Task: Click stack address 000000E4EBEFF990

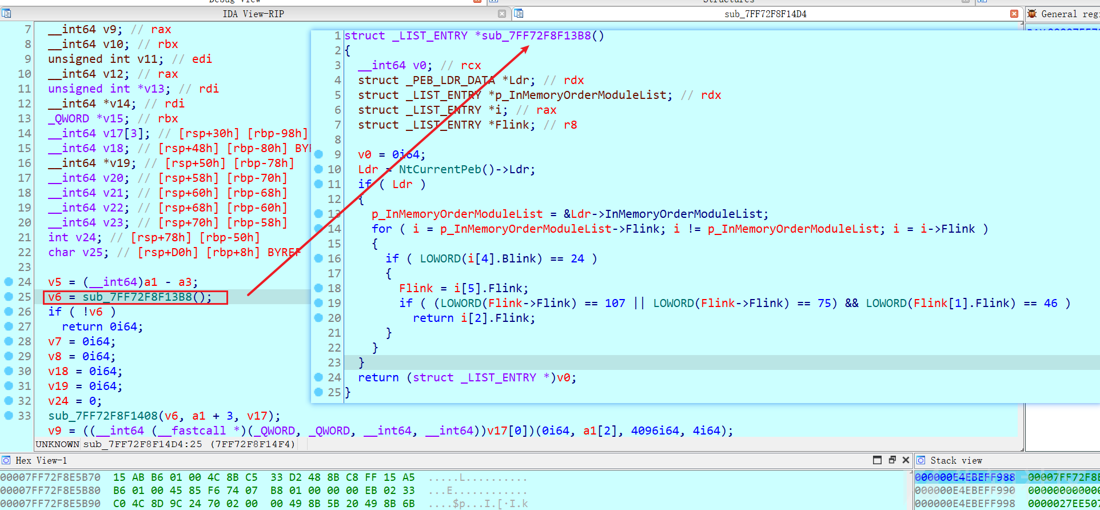Action: point(965,491)
